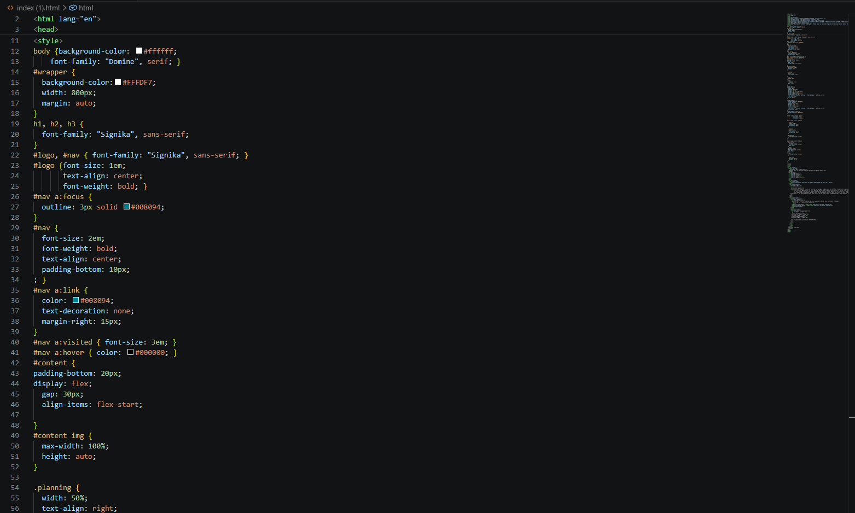The image size is (855, 513).
Task: Click the HTML file icon in breadcrumbs
Action: pos(10,8)
